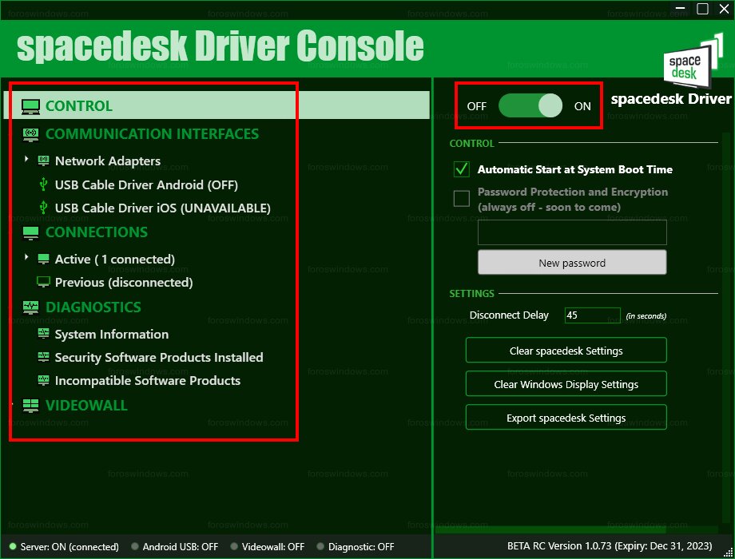Click the 'Disconnect Delay' label

point(509,315)
